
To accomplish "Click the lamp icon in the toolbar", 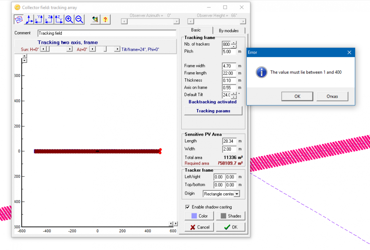I will pos(95,19).
